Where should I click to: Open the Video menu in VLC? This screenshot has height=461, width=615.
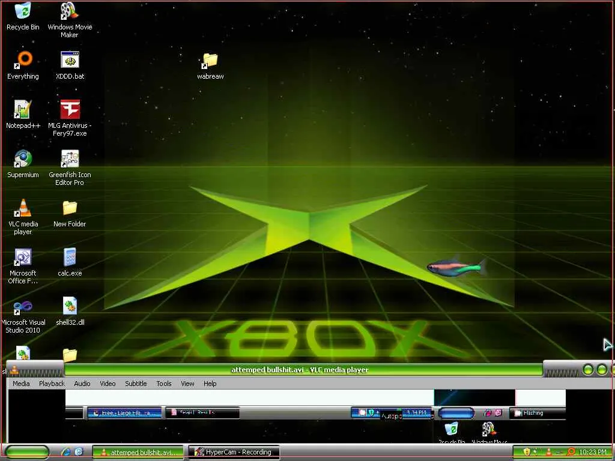[108, 384]
